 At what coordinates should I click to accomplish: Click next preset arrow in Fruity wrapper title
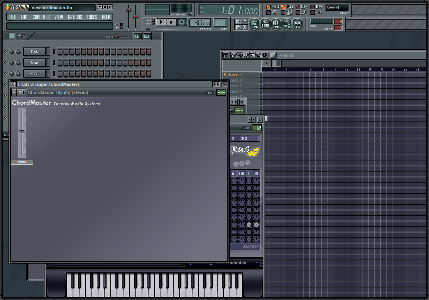[x=218, y=84]
